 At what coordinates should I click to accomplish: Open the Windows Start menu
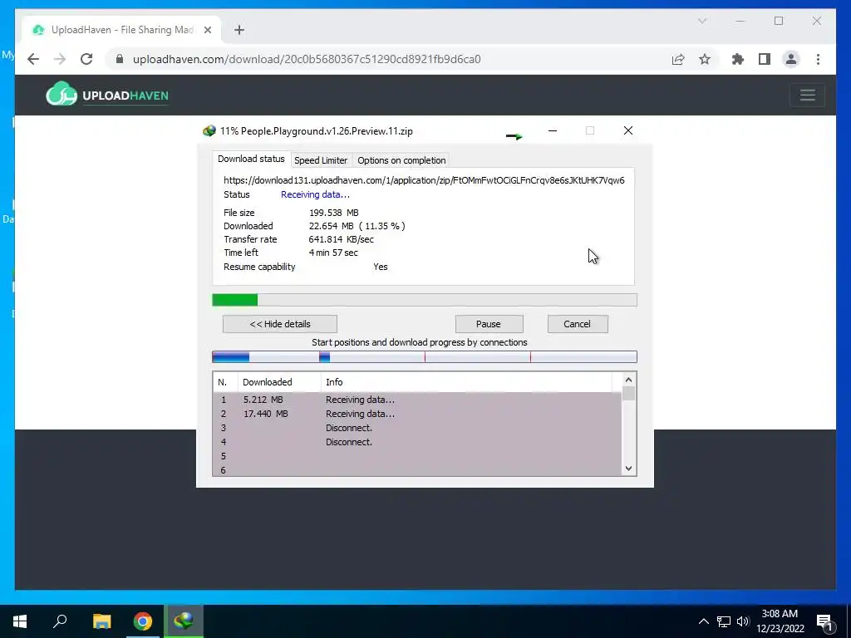pyautogui.click(x=20, y=621)
